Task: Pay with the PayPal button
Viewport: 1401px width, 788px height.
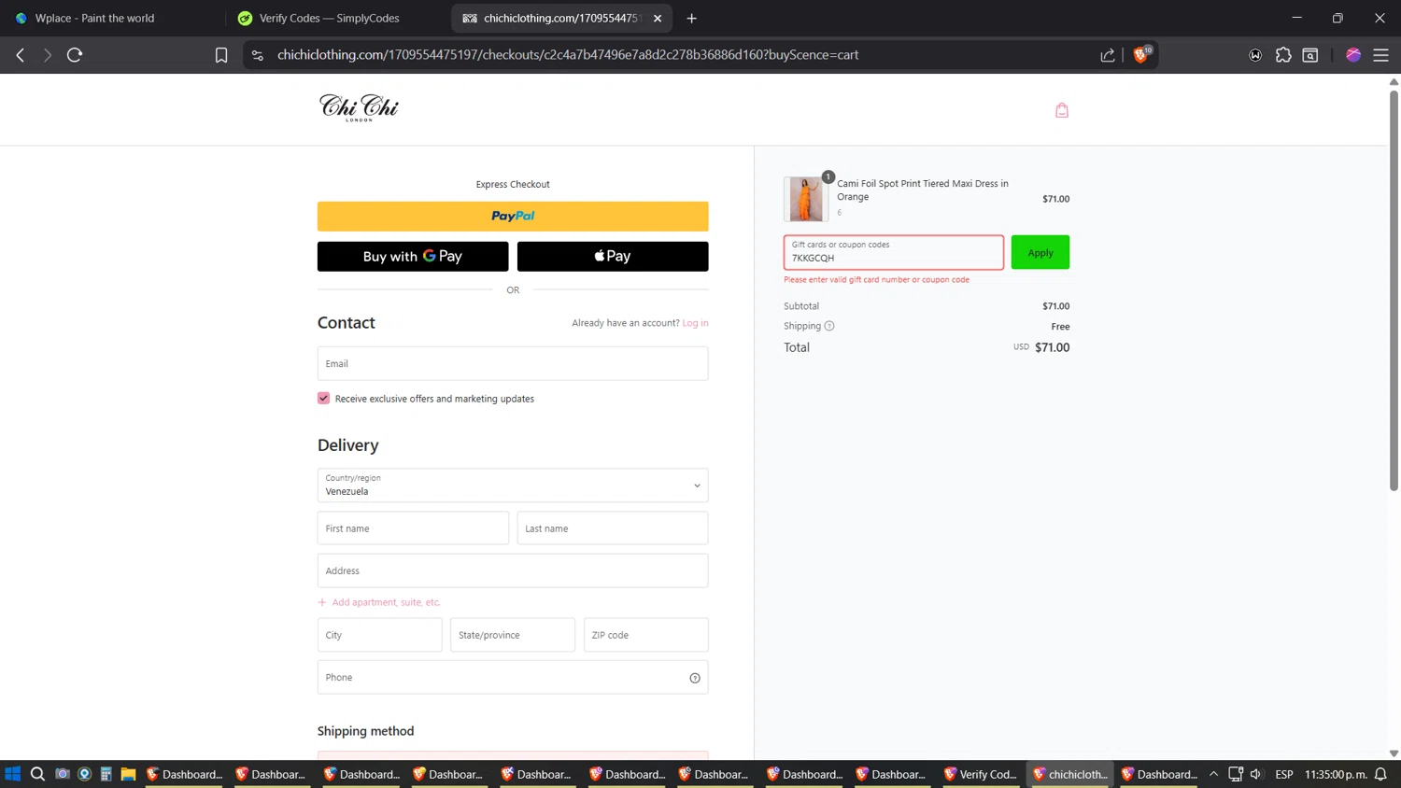Action: tap(513, 216)
